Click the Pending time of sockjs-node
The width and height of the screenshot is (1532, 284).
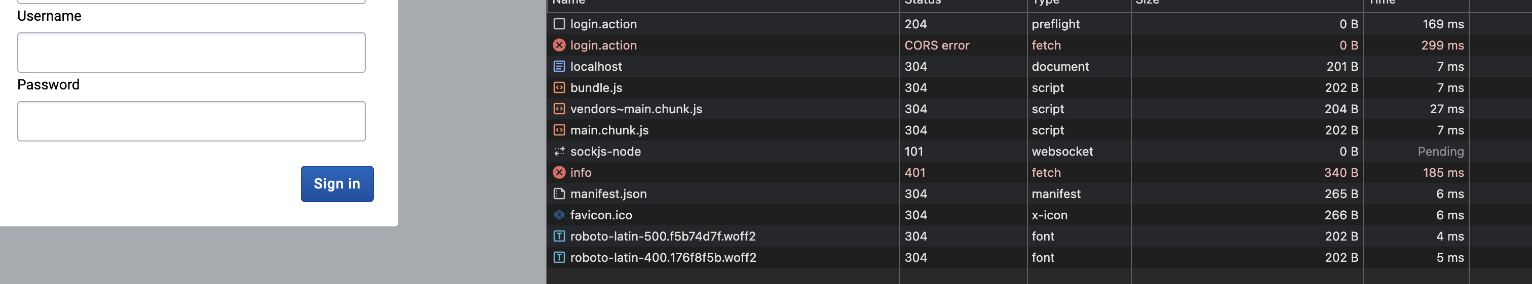coord(1440,152)
